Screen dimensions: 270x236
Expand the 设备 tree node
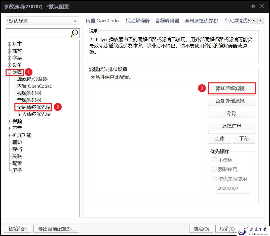pyautogui.click(x=10, y=65)
